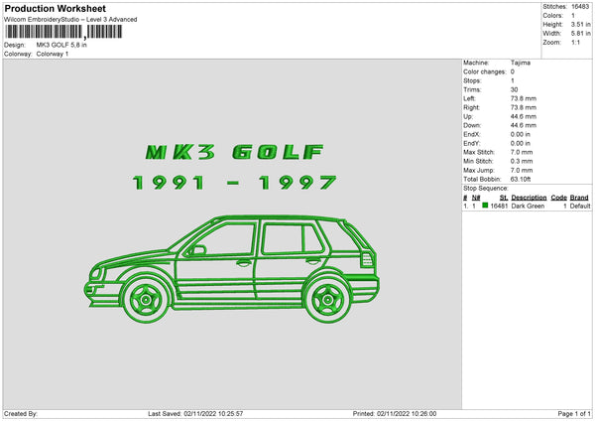Click the design name 'MK3 GOLF 5,8 in'
Image resolution: width=595 pixels, height=421 pixels.
click(x=61, y=45)
